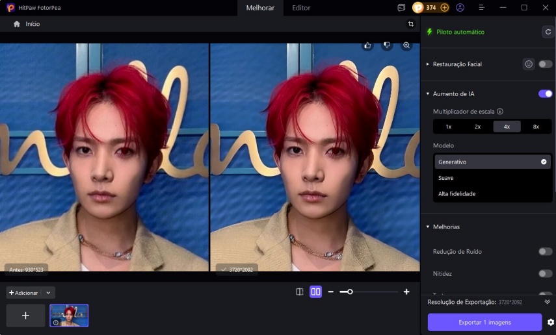
Task: Click the crop tool icon
Action: [x=410, y=24]
